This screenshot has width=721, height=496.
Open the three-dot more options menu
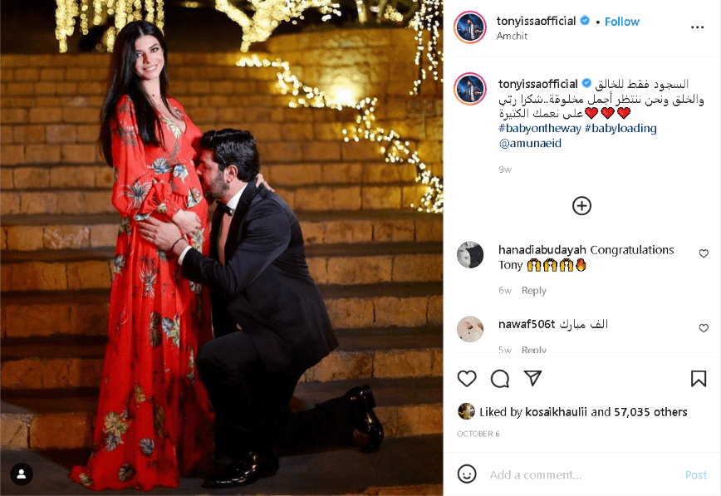point(697,27)
